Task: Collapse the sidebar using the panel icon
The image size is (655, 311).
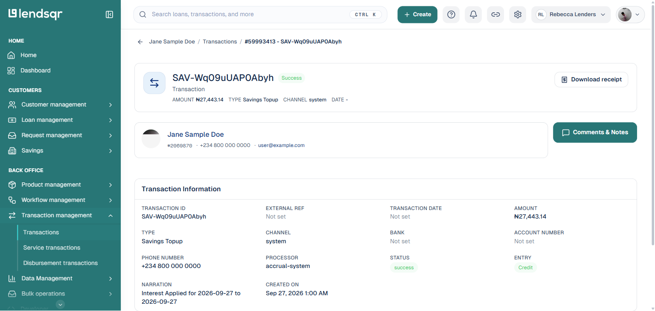Action: [x=109, y=14]
